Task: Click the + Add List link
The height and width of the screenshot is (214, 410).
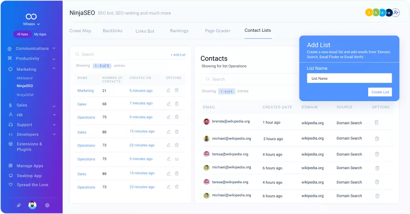Action: click(178, 55)
